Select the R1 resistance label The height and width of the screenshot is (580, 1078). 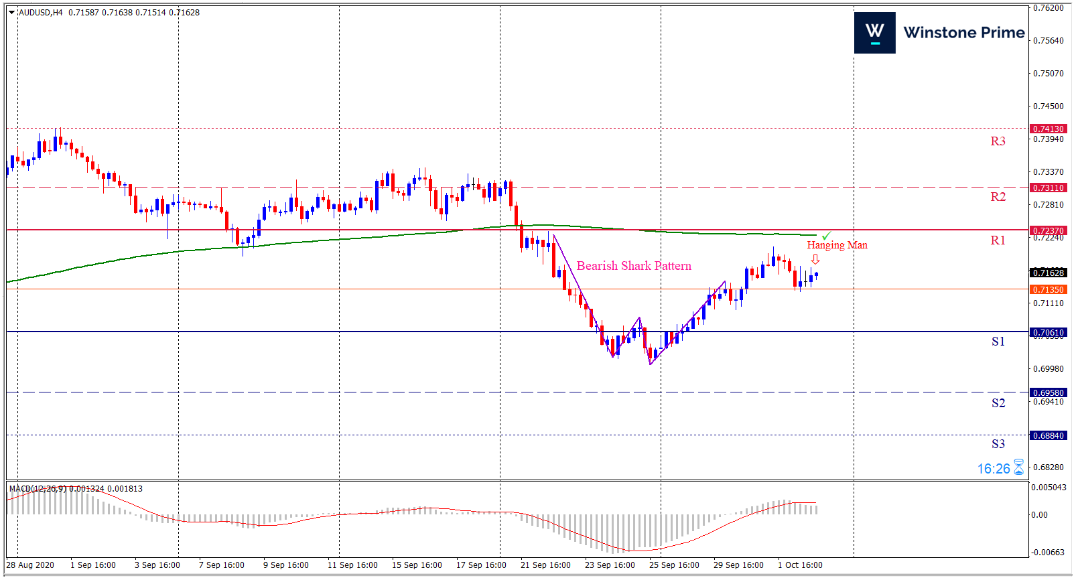click(x=998, y=240)
